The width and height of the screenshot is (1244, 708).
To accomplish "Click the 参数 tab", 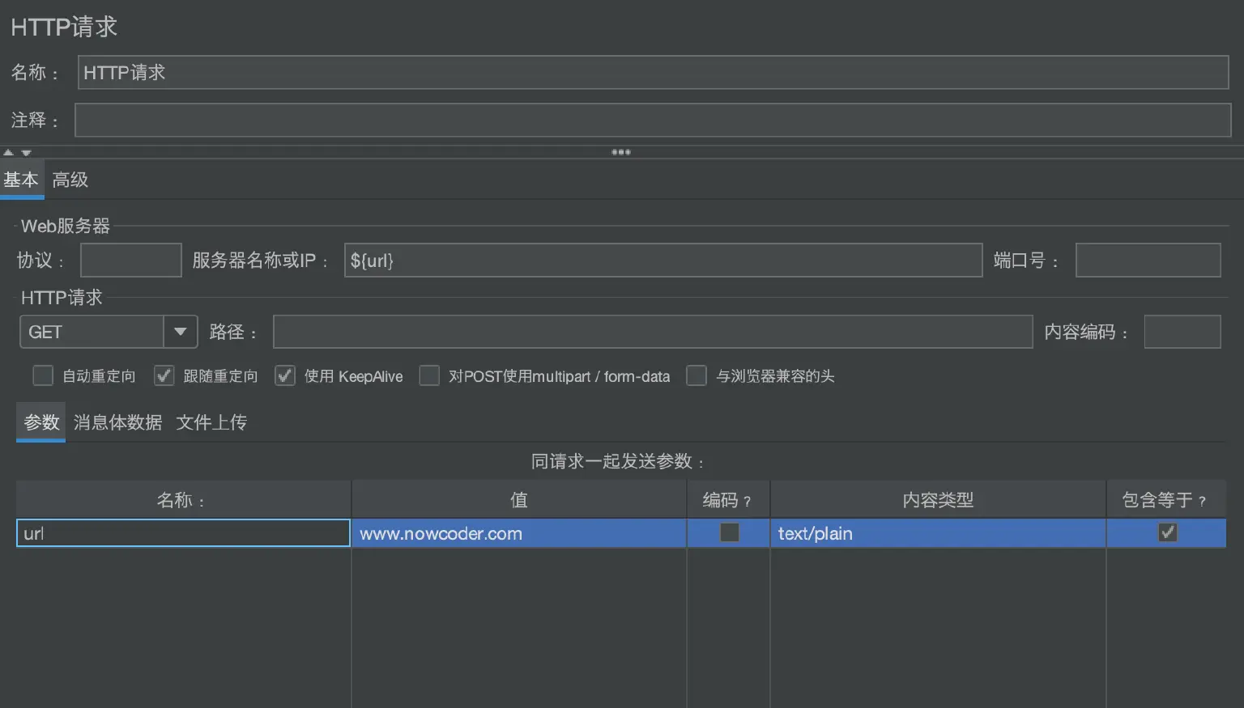I will point(40,422).
